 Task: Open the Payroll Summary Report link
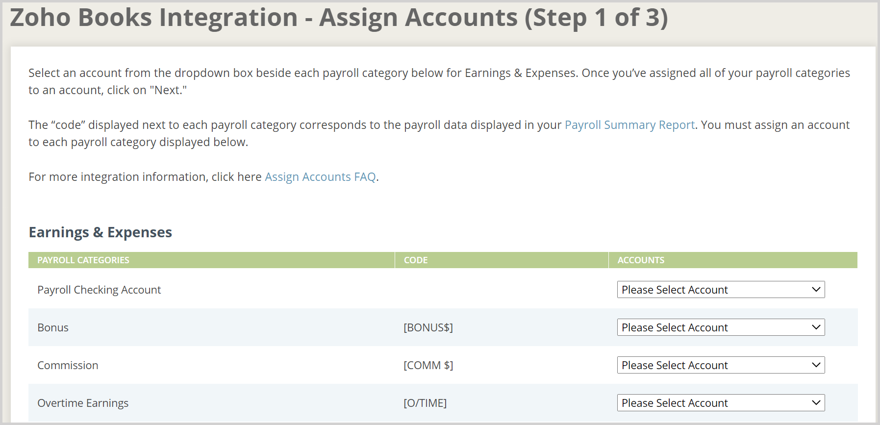629,125
